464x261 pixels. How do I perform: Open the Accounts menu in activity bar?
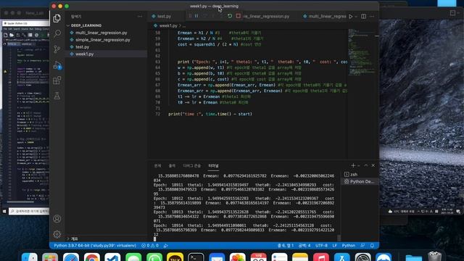pyautogui.click(x=57, y=219)
